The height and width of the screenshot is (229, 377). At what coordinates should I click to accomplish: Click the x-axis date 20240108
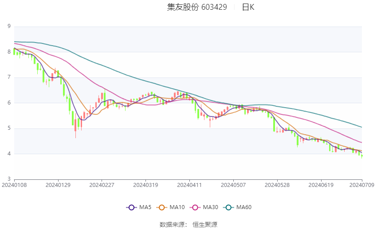click(x=14, y=185)
